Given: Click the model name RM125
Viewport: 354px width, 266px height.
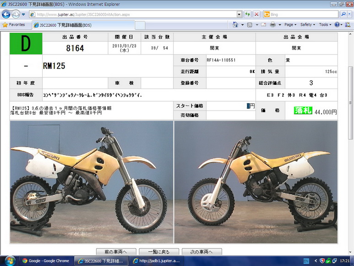Looking at the screenshot, I should (x=54, y=66).
